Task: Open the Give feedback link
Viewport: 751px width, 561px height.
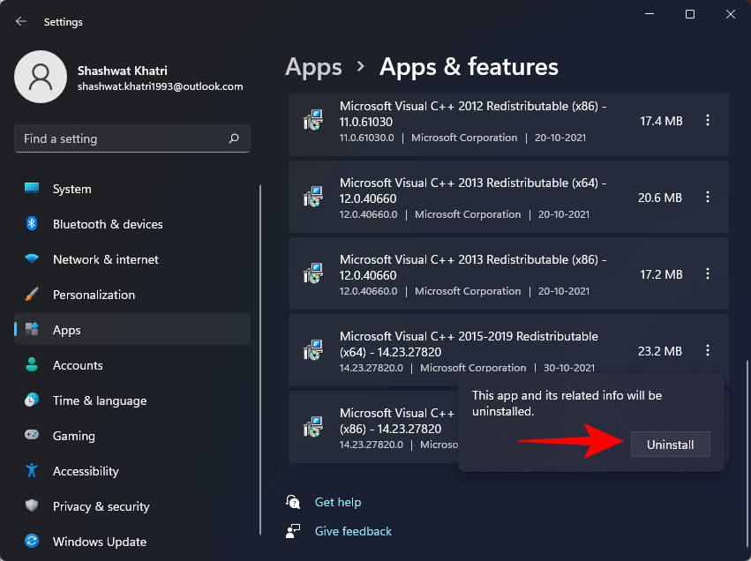Action: tap(353, 531)
